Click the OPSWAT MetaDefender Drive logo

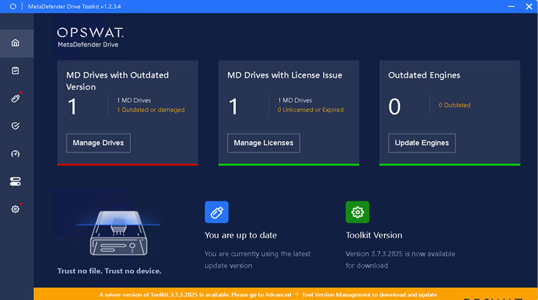[90, 36]
